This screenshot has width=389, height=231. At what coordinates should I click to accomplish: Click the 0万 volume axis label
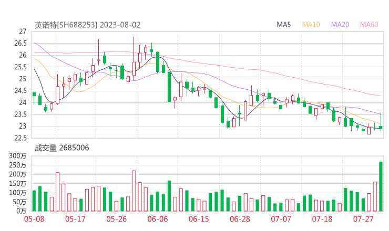(x=22, y=211)
